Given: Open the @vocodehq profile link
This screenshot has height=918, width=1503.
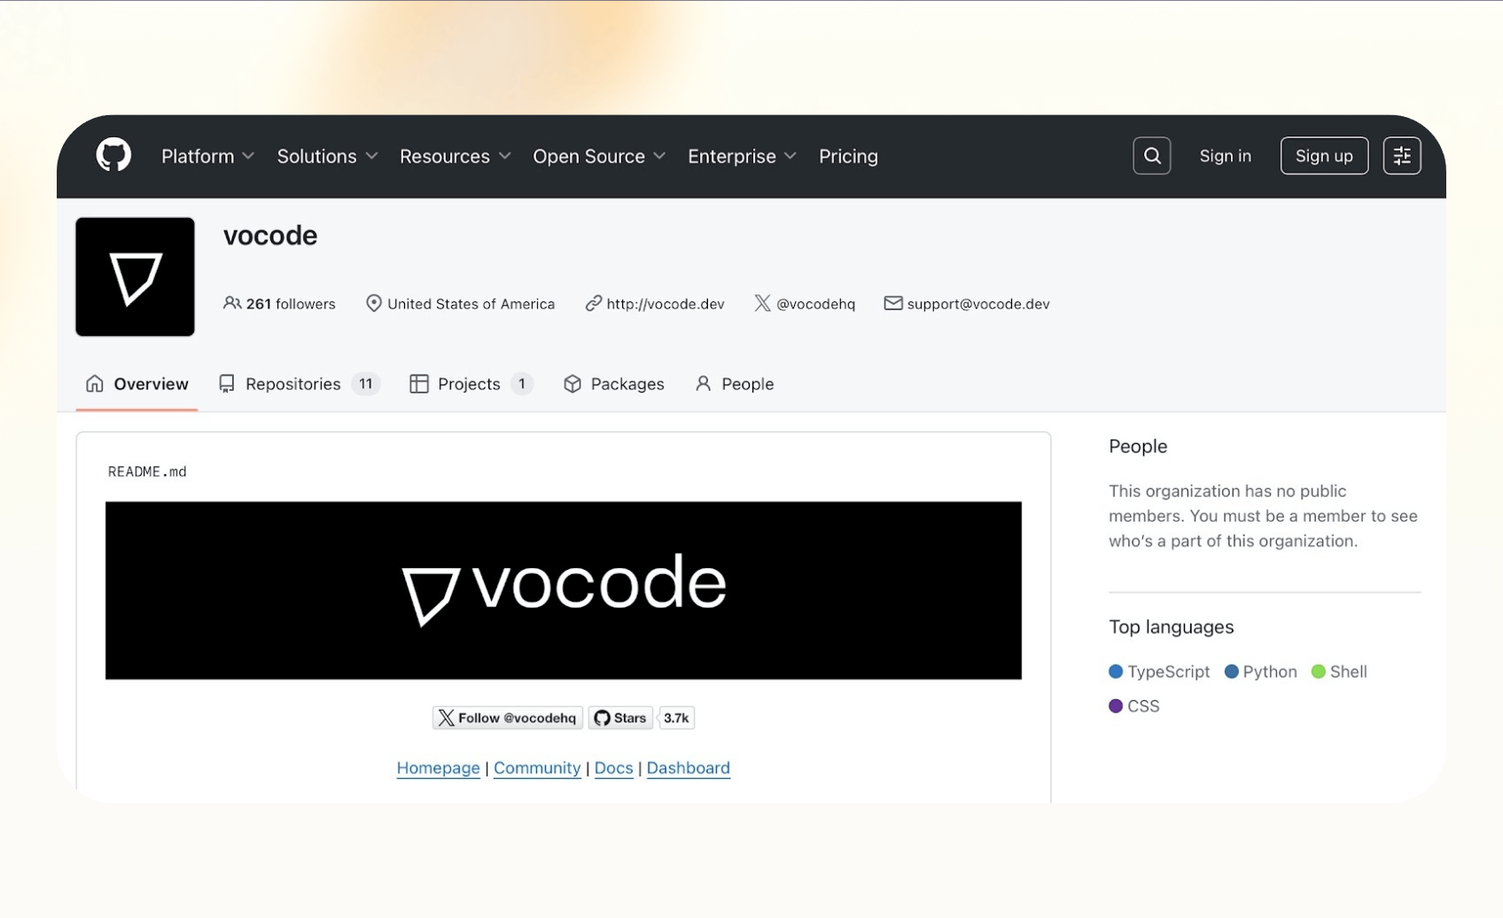Looking at the screenshot, I should pos(815,303).
